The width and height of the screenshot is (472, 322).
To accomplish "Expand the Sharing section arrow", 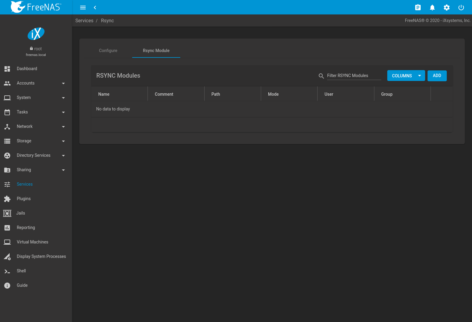I will [63, 170].
